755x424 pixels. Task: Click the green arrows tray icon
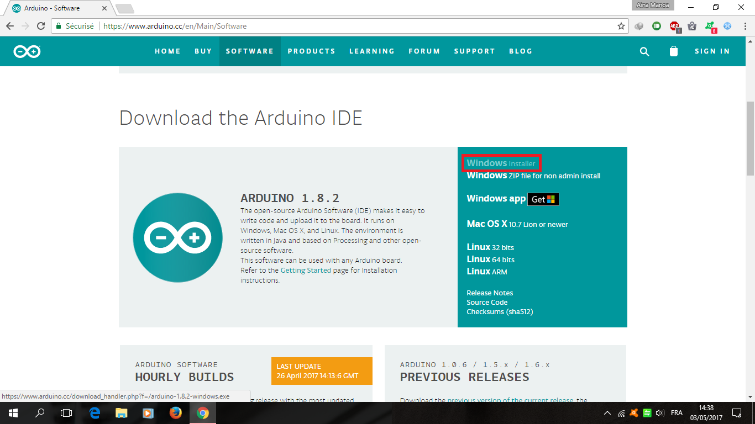click(x=647, y=413)
